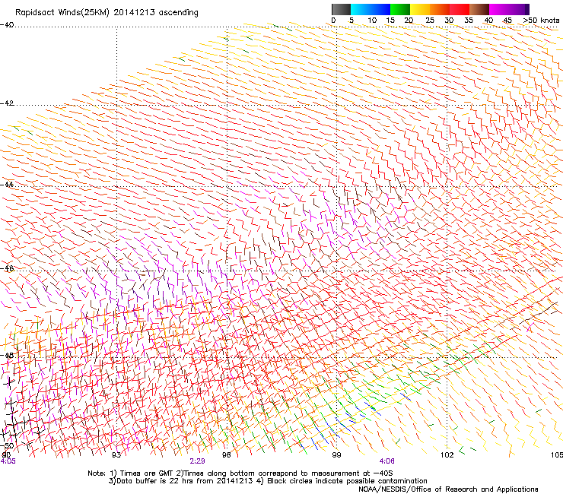Click the '-44' latitude axis label
The image size is (563, 494).
tap(7, 185)
